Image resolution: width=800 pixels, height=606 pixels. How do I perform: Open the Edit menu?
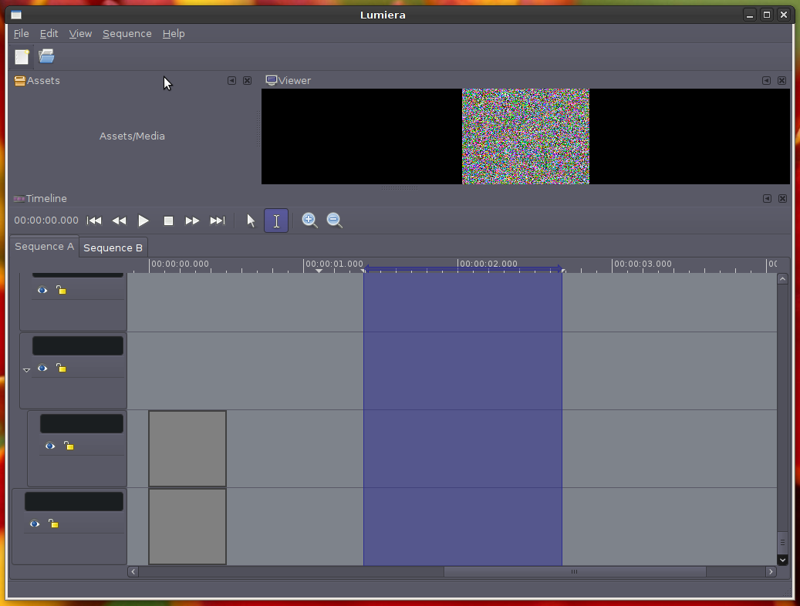[49, 34]
